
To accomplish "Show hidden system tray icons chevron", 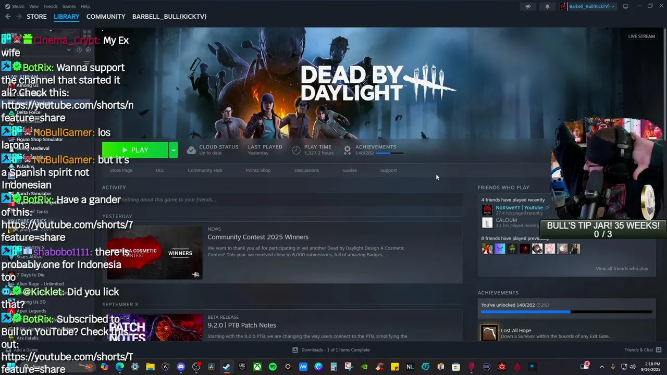I will point(602,367).
